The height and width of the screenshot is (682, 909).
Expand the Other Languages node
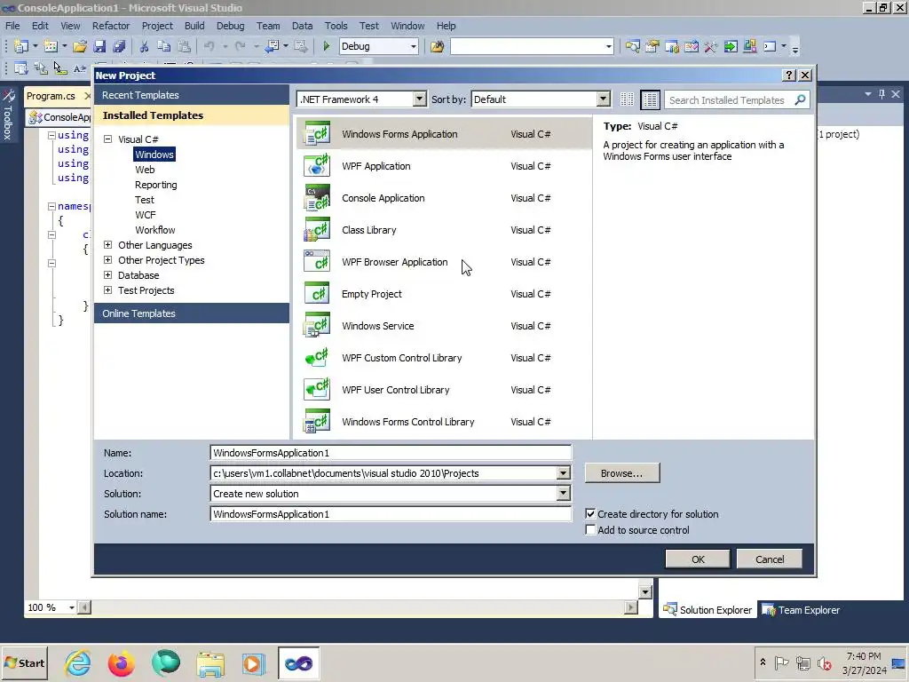[107, 245]
